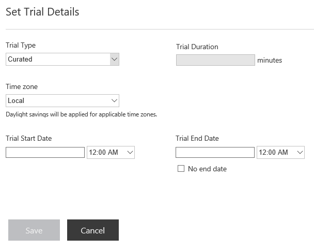Click the Trial Type chevron arrow
The height and width of the screenshot is (251, 314).
(114, 59)
